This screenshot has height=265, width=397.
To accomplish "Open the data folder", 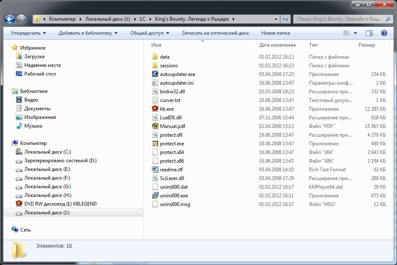I will [165, 57].
